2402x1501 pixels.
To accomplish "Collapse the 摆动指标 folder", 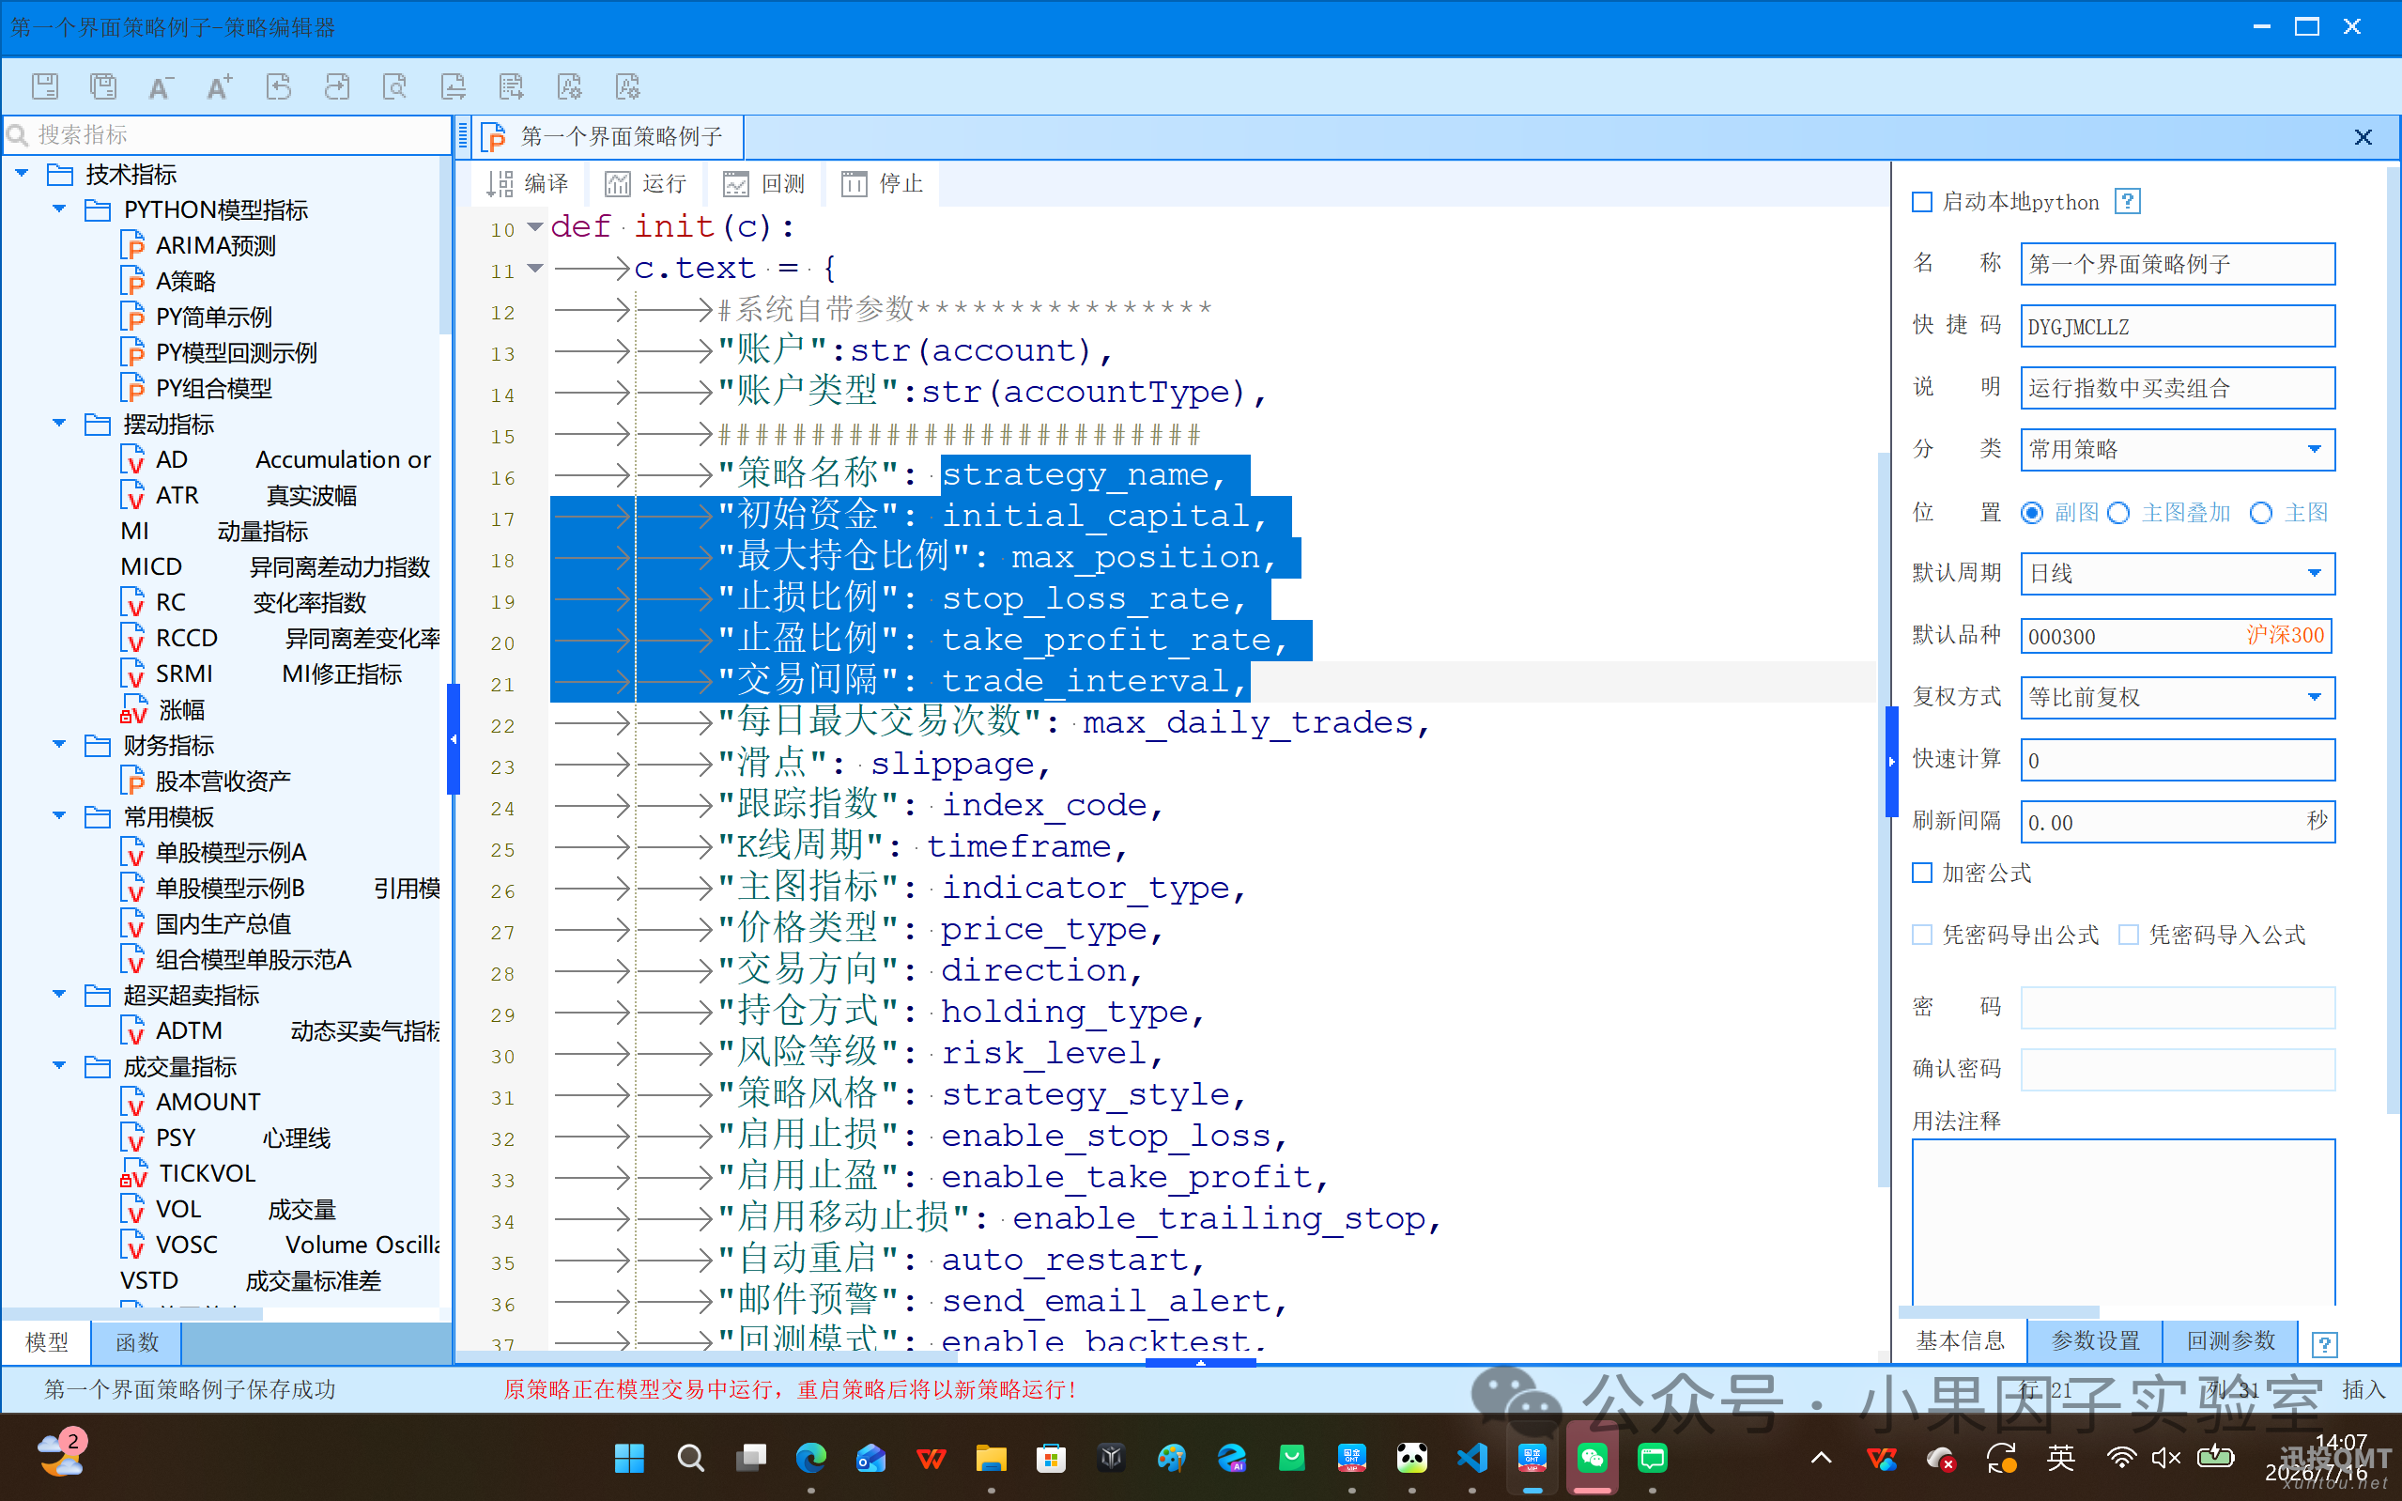I will 58,424.
